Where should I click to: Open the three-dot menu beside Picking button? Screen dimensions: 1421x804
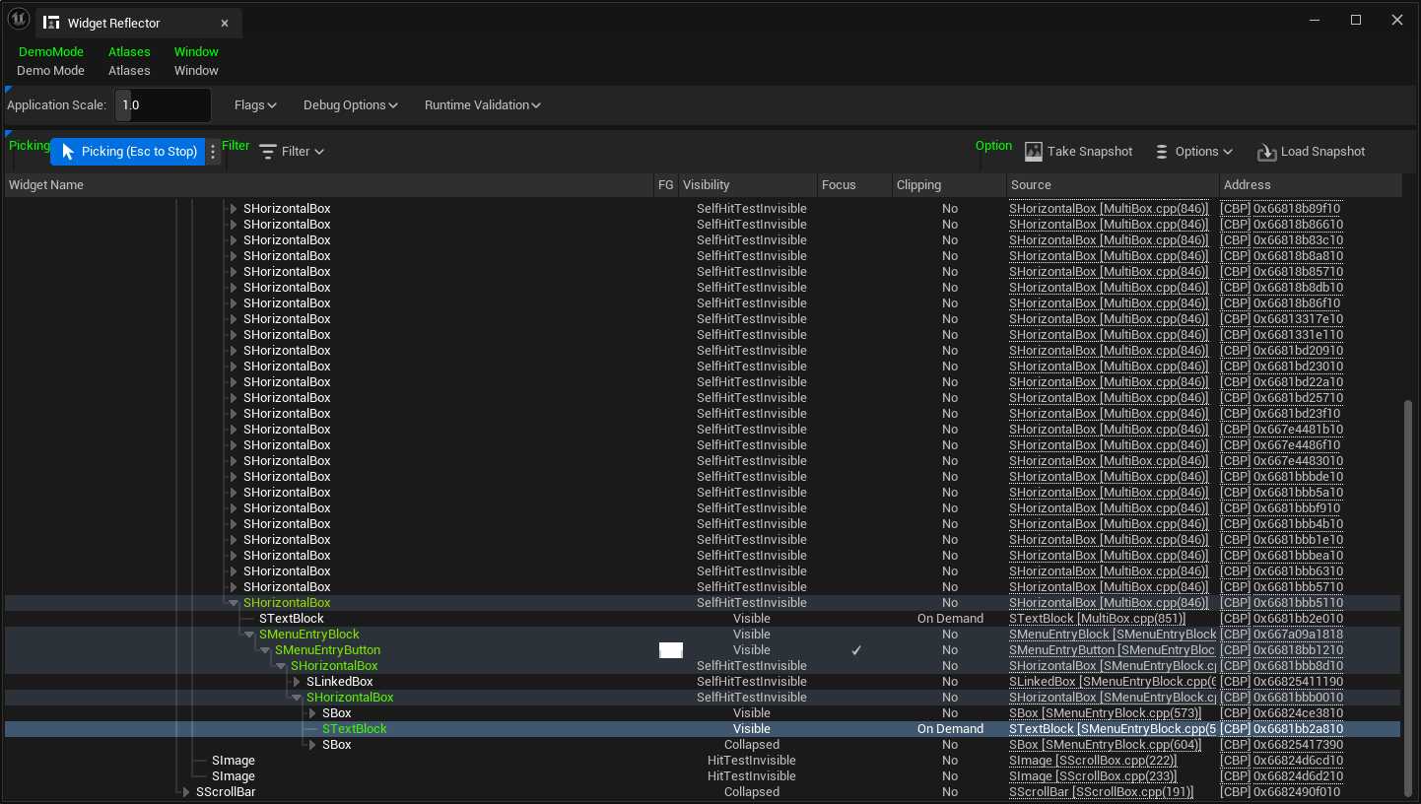pyautogui.click(x=213, y=152)
